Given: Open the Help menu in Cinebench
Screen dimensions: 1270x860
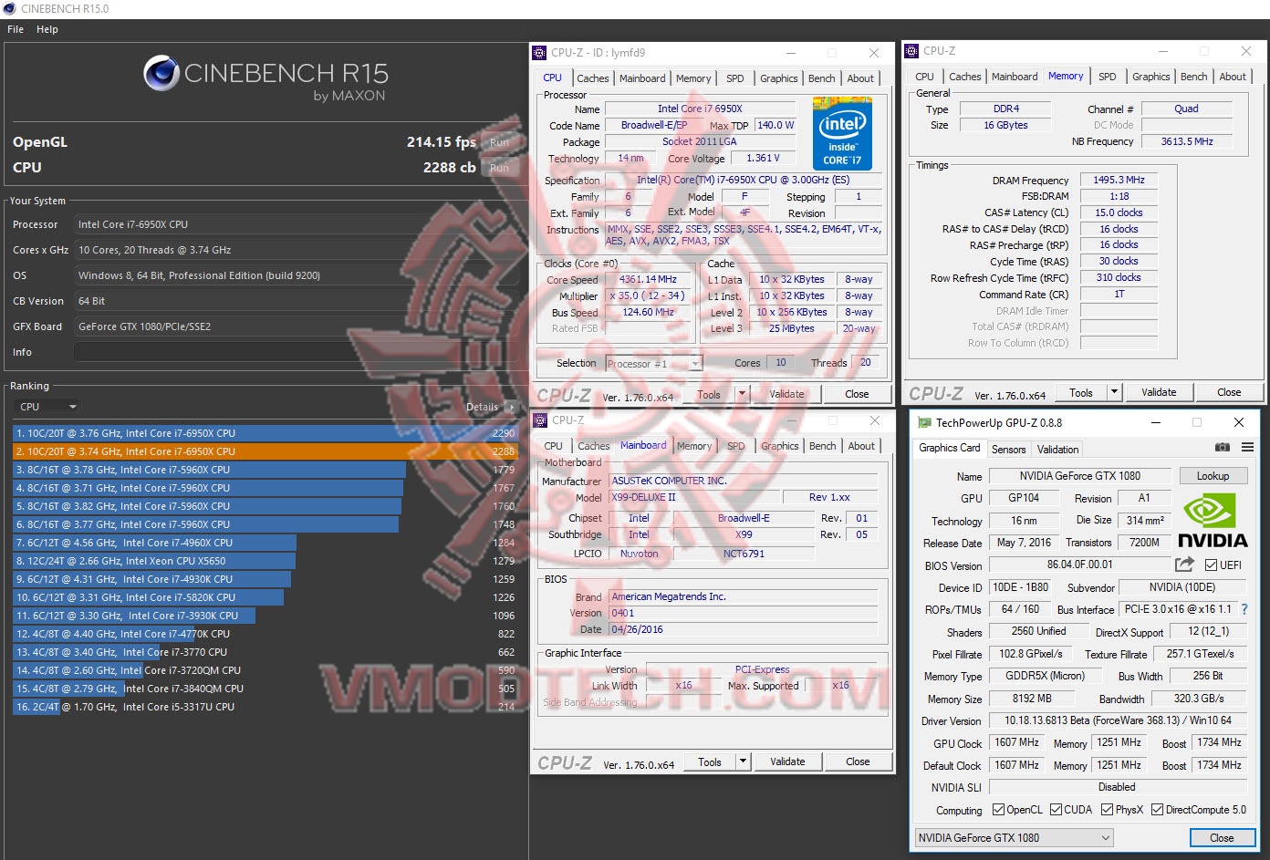Looking at the screenshot, I should 47,29.
